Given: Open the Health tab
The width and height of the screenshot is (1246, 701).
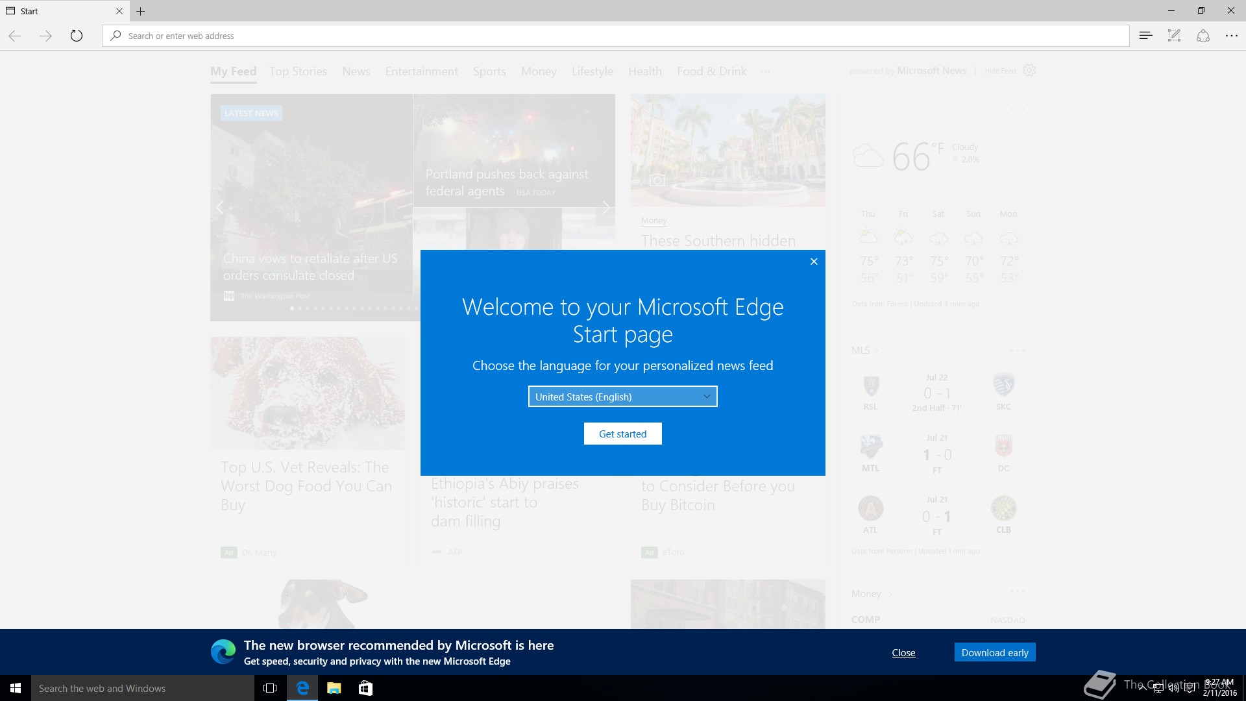Looking at the screenshot, I should click(x=644, y=71).
